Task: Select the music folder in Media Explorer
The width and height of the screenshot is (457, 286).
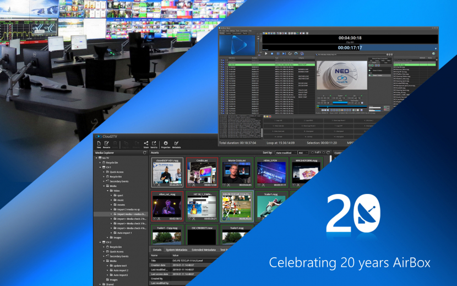Action: [x=121, y=200]
